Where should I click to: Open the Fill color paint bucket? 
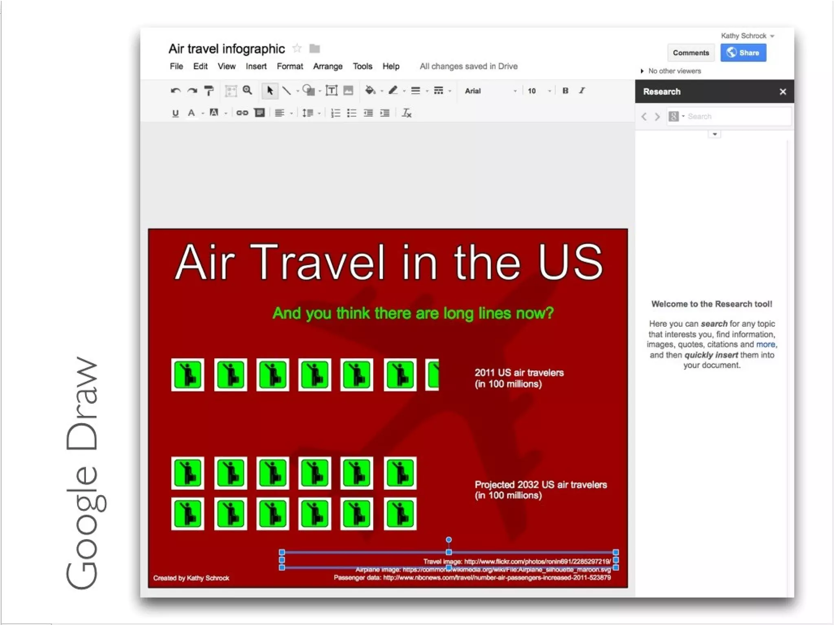tap(370, 91)
